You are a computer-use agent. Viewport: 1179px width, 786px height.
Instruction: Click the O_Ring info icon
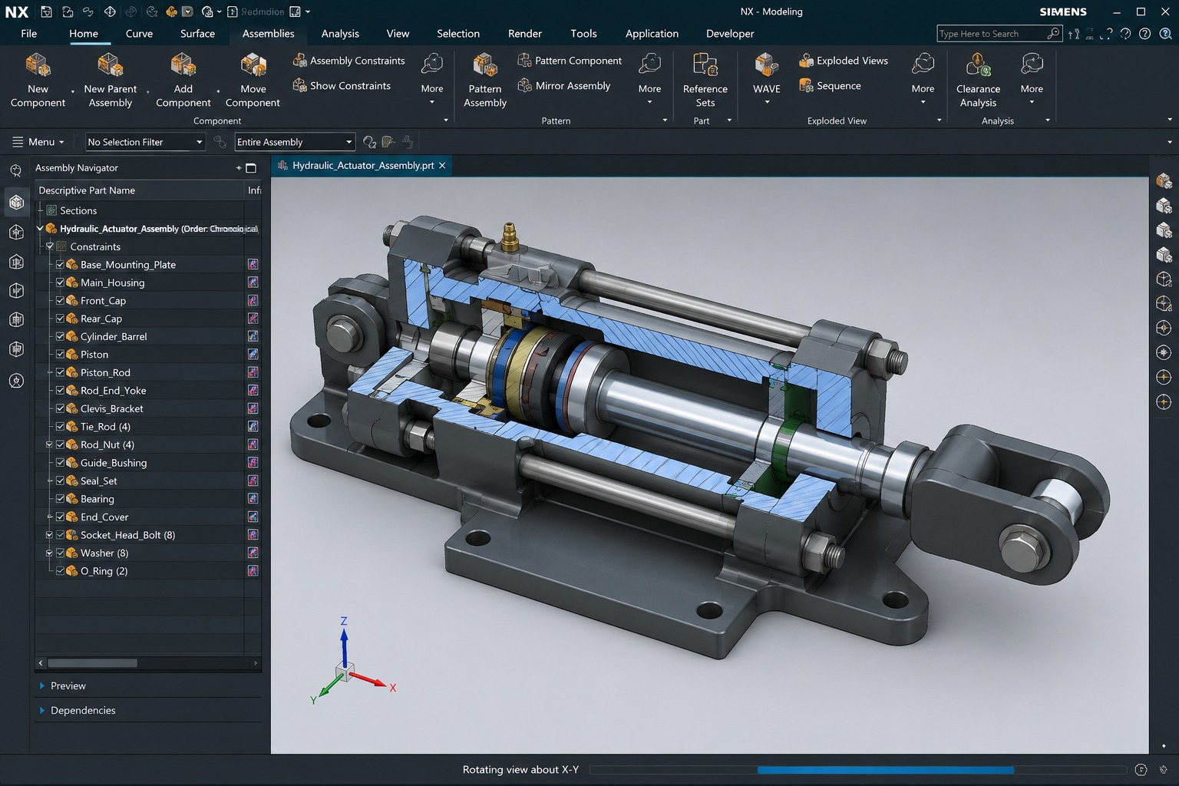[x=253, y=570]
